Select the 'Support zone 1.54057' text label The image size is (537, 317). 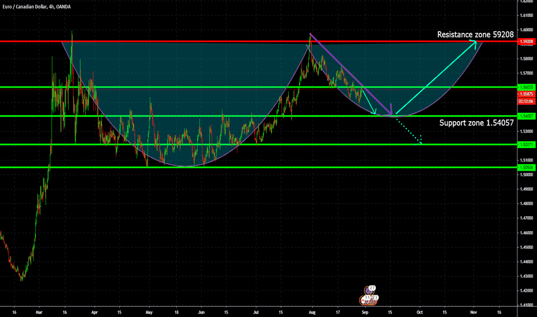477,123
